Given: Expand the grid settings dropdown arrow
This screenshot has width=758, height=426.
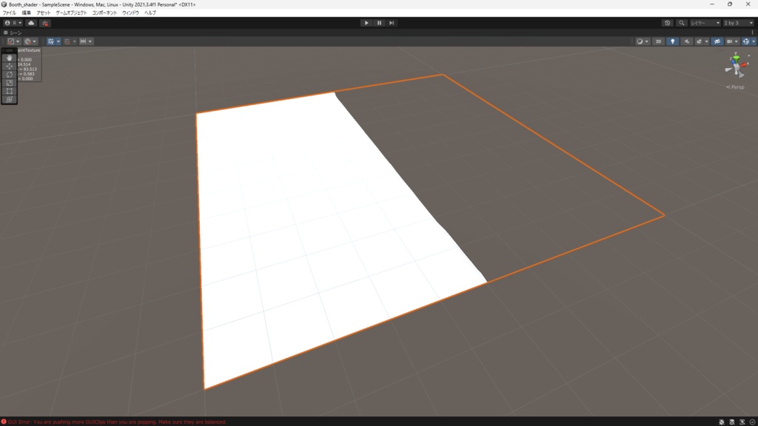Looking at the screenshot, I should (x=58, y=41).
